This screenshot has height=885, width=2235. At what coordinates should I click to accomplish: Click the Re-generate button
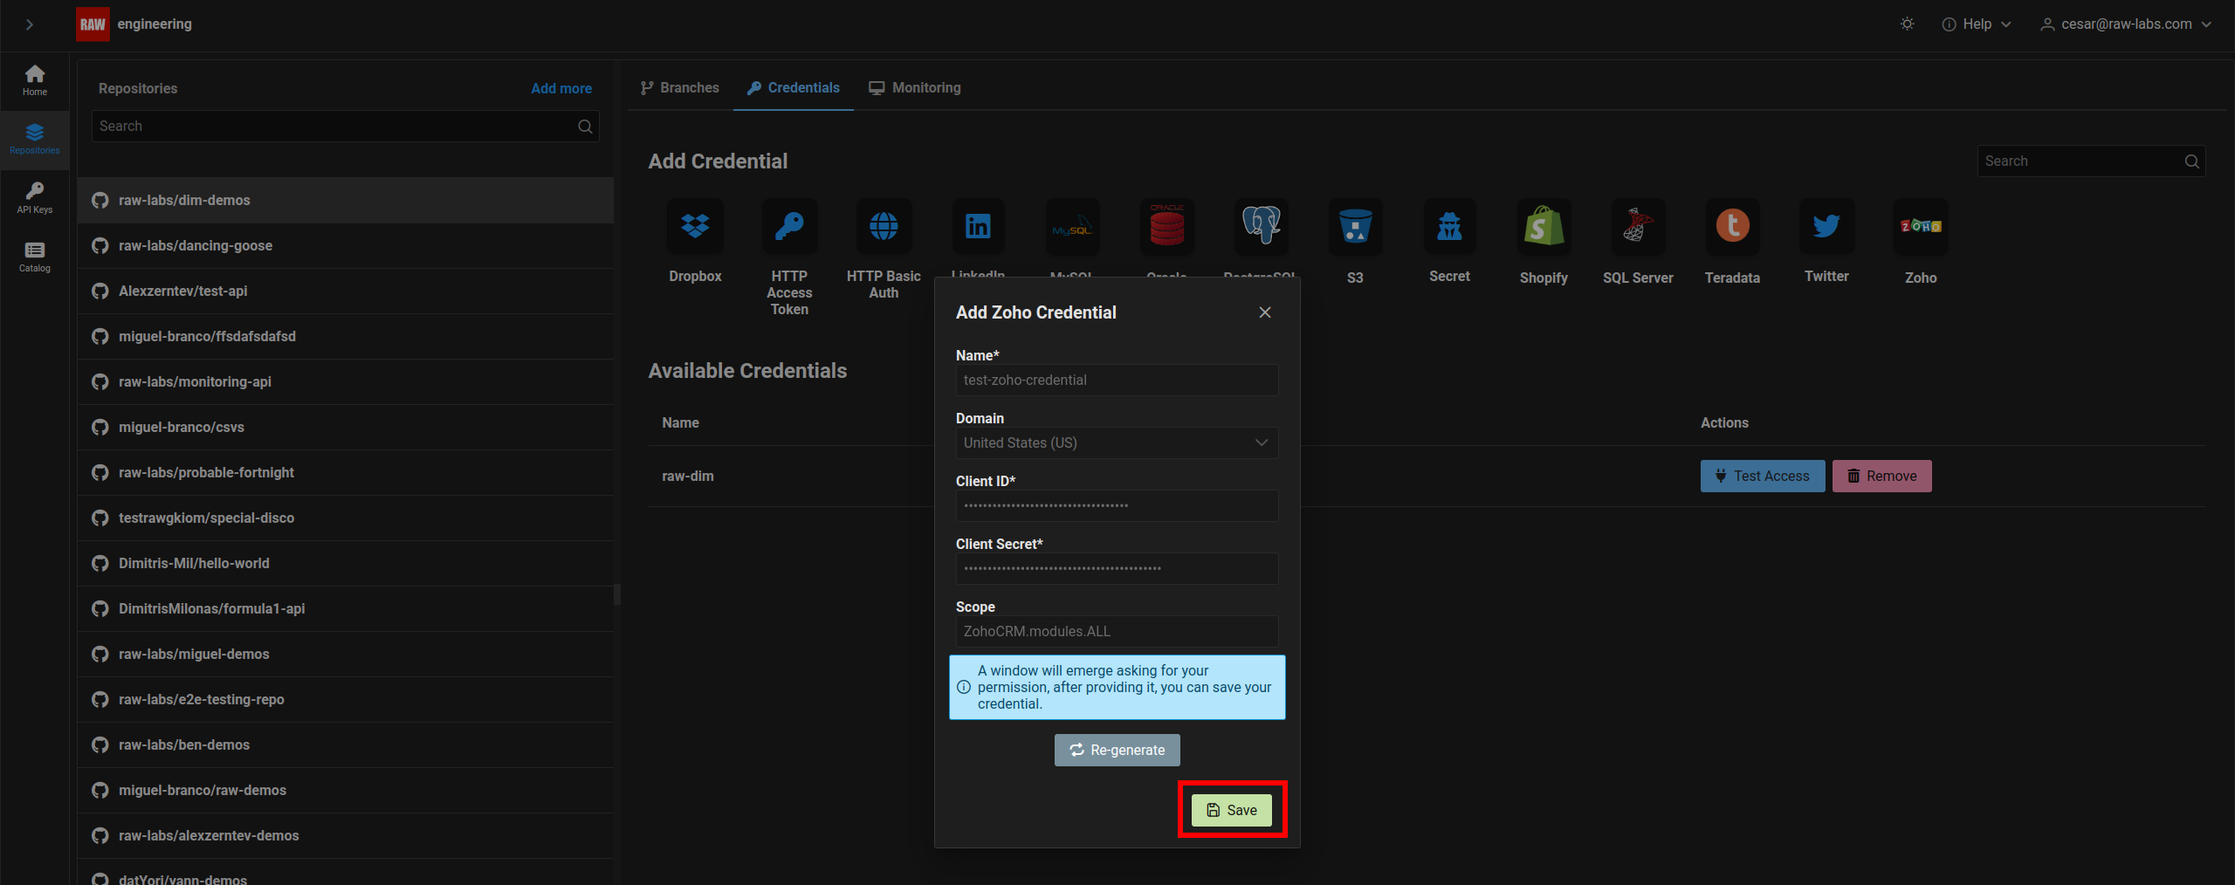(x=1117, y=751)
